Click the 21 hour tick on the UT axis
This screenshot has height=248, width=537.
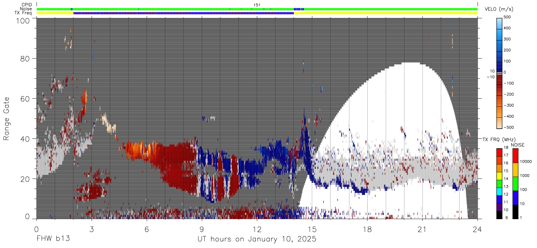point(422,229)
